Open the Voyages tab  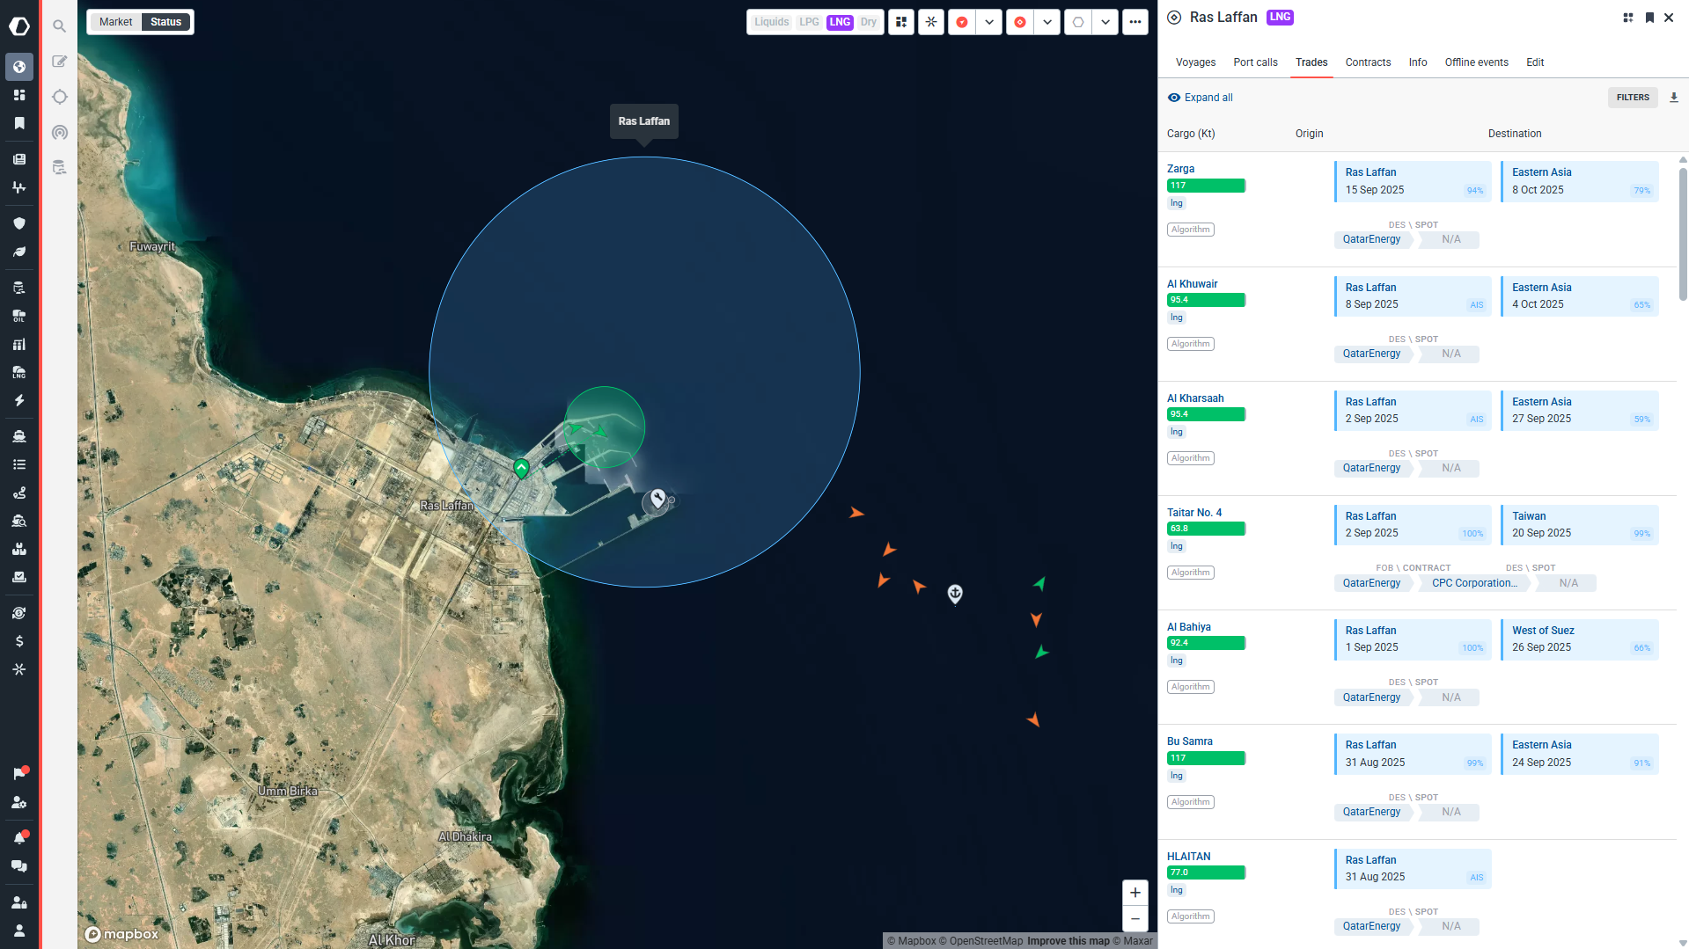pos(1195,62)
